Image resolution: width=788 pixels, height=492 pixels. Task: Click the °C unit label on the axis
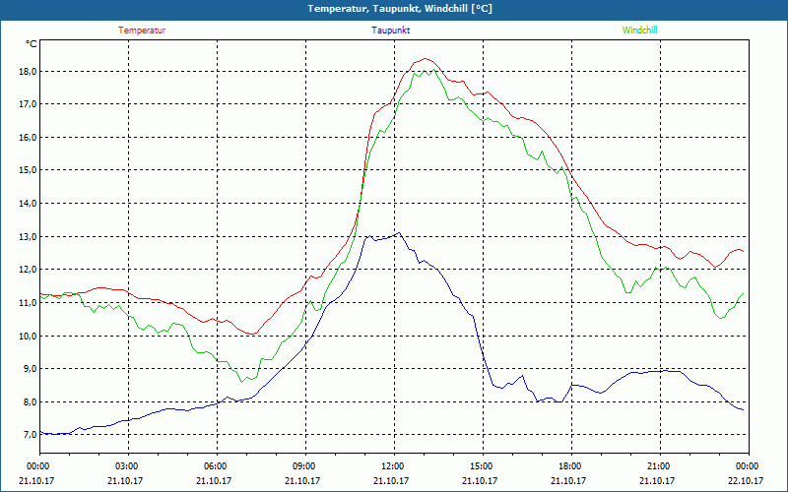click(x=32, y=44)
